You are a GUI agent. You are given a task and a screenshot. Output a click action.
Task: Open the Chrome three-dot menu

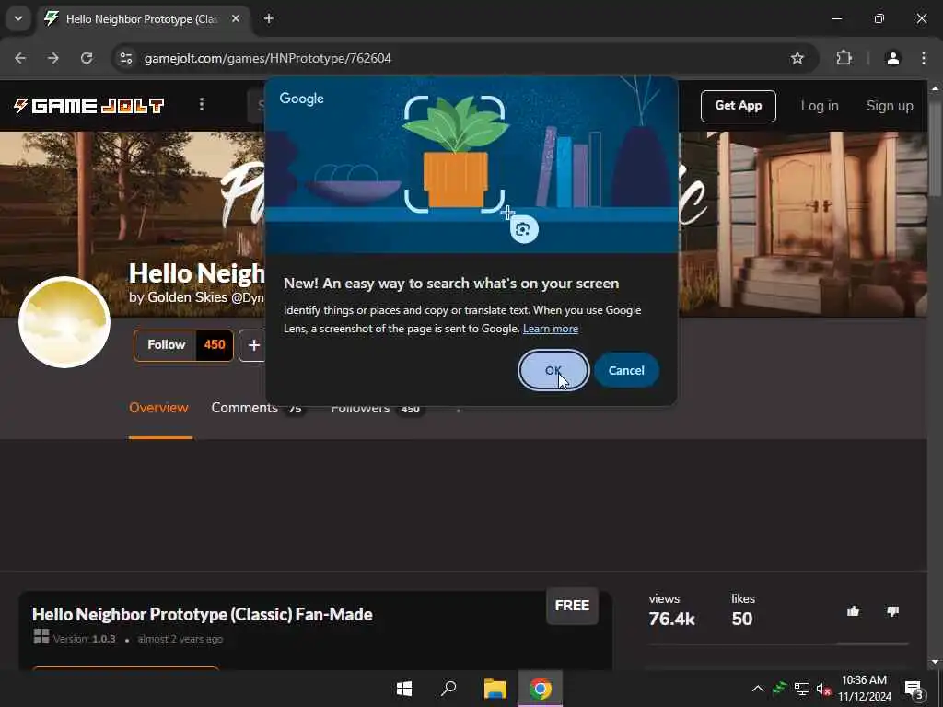[x=923, y=58]
